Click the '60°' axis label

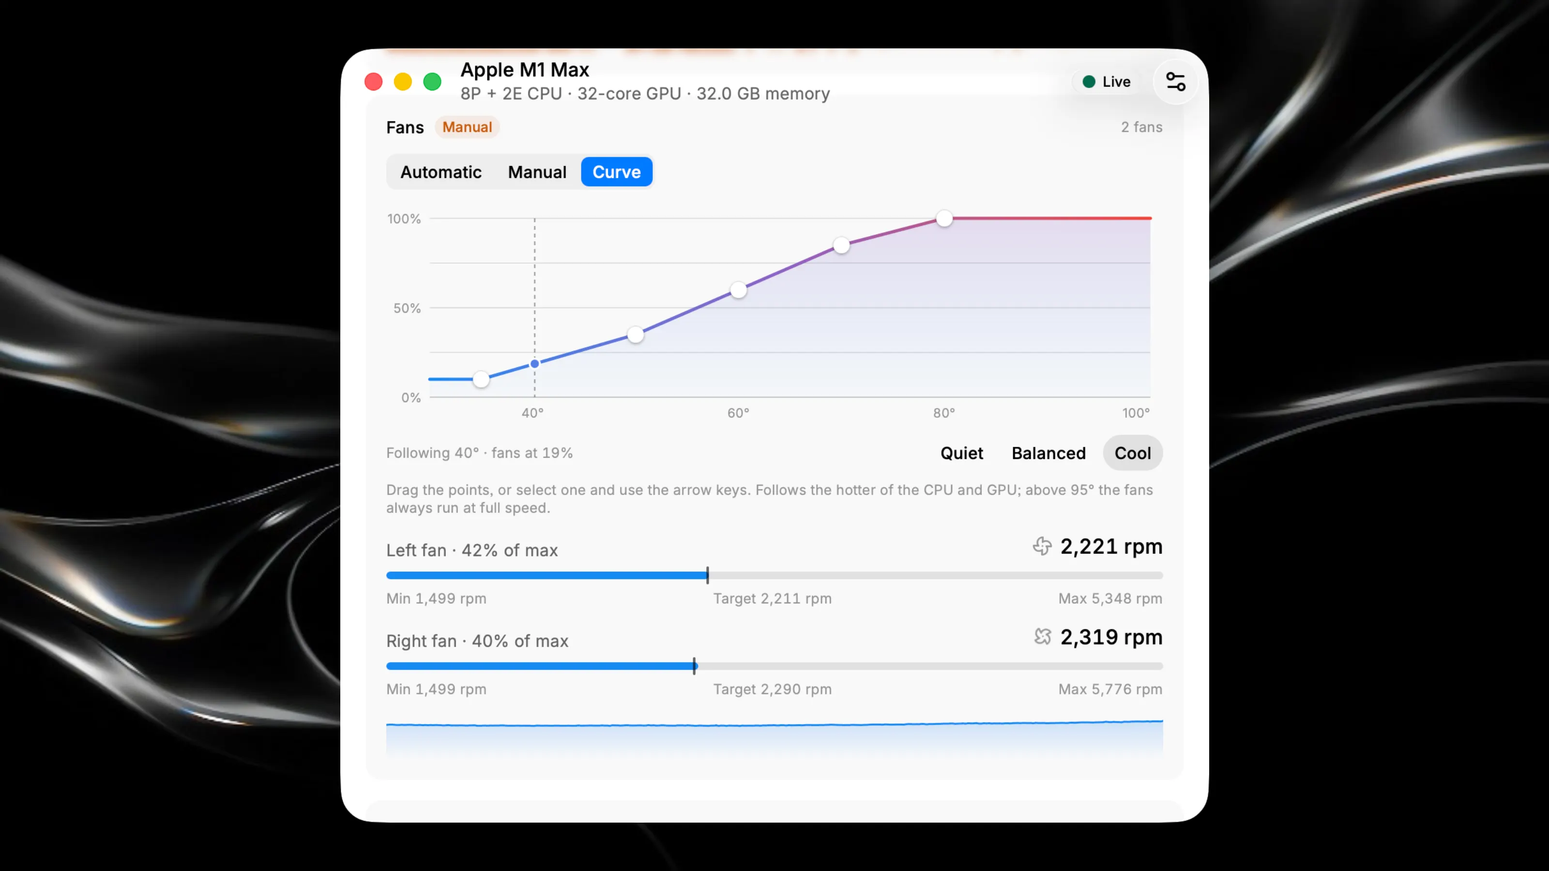(738, 413)
